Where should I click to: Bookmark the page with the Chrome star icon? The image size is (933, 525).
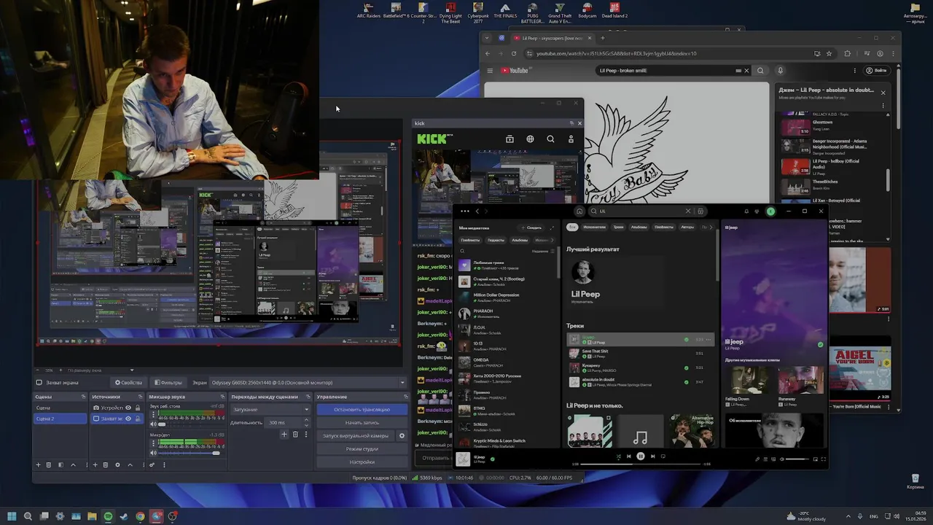coord(829,53)
